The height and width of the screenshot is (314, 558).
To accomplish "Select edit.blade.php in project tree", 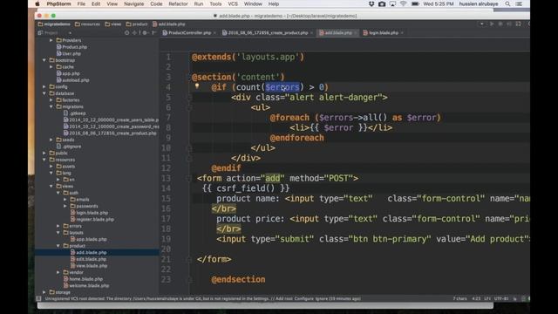I will tap(89, 259).
